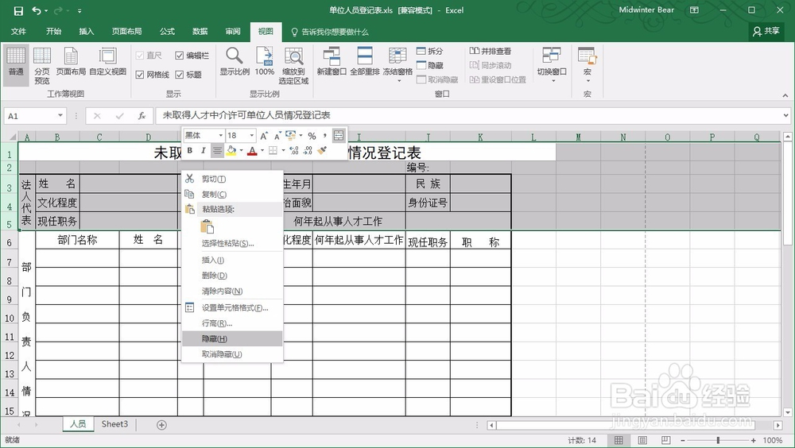Image resolution: width=795 pixels, height=448 pixels.
Task: Apply percent style in mini toolbar
Action: (312, 136)
